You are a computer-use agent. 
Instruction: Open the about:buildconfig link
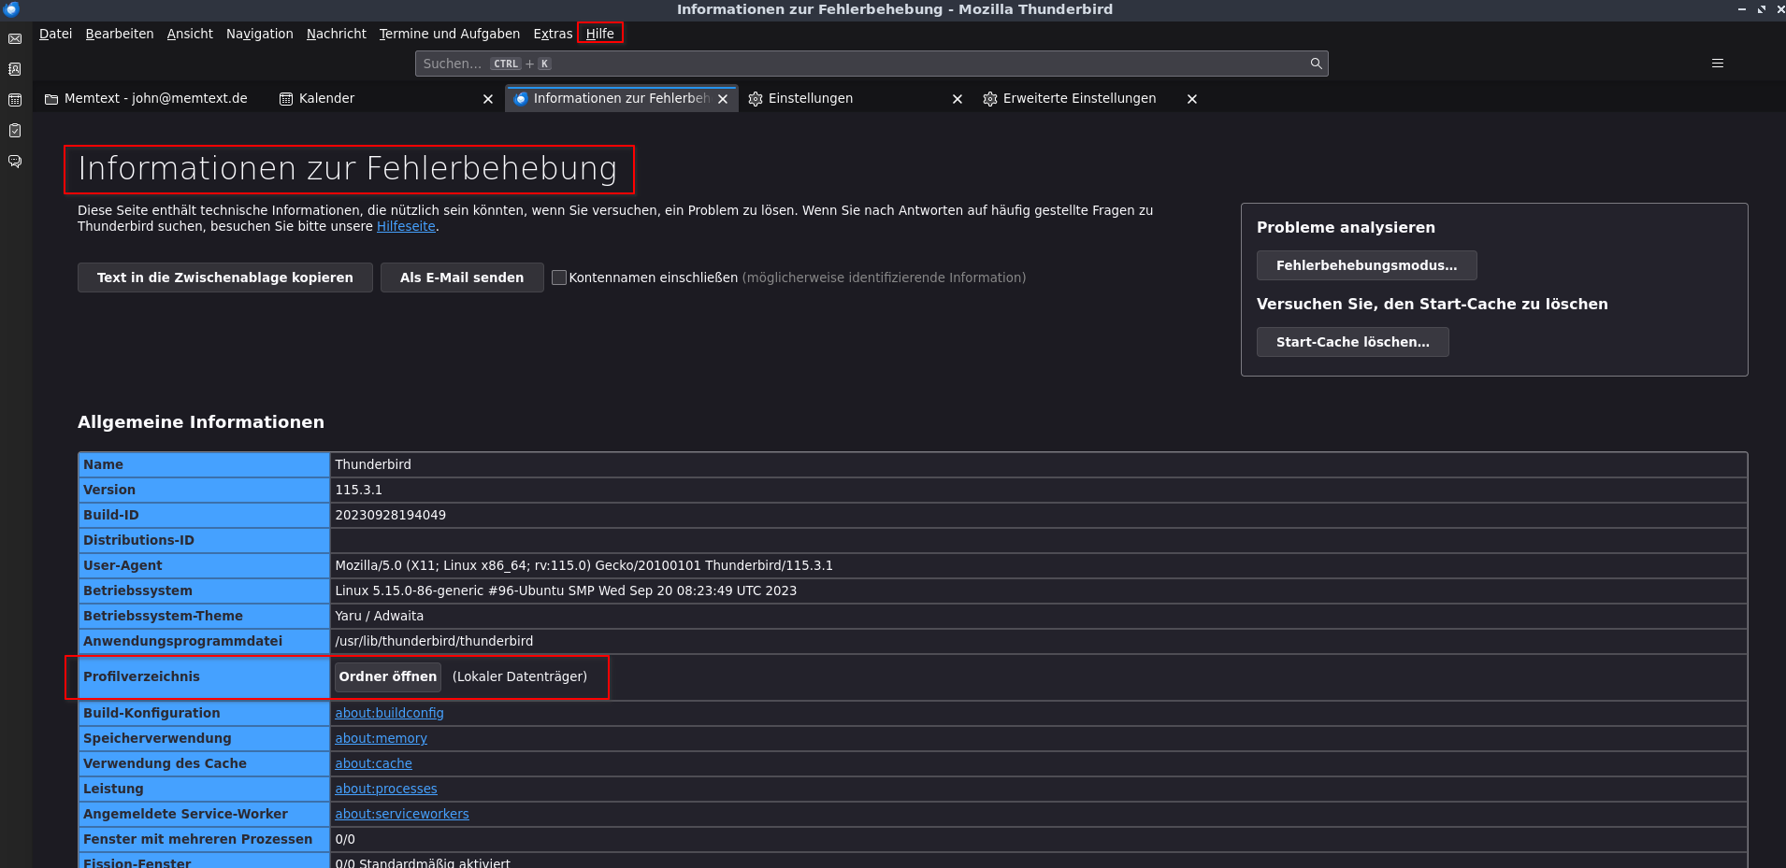(x=389, y=713)
